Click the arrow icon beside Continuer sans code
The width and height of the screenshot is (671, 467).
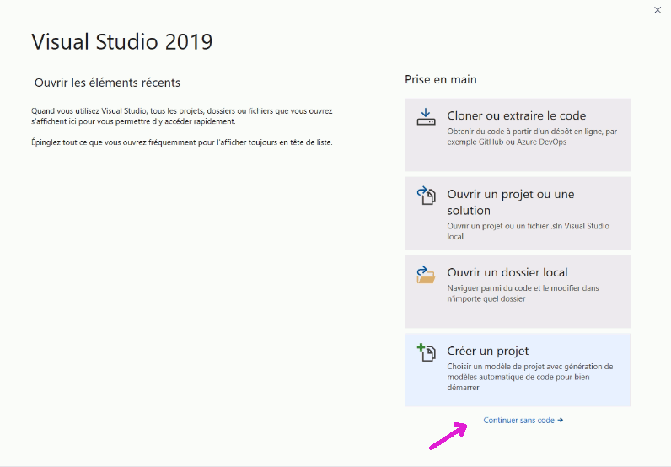[x=561, y=421]
